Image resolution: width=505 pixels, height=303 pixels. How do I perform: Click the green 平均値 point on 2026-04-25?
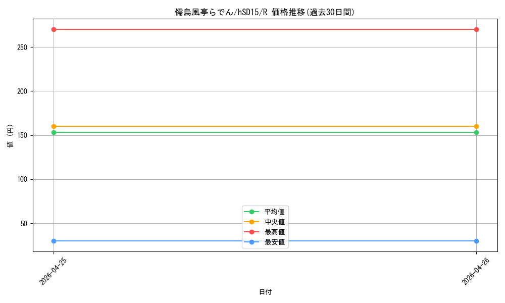[54, 132]
